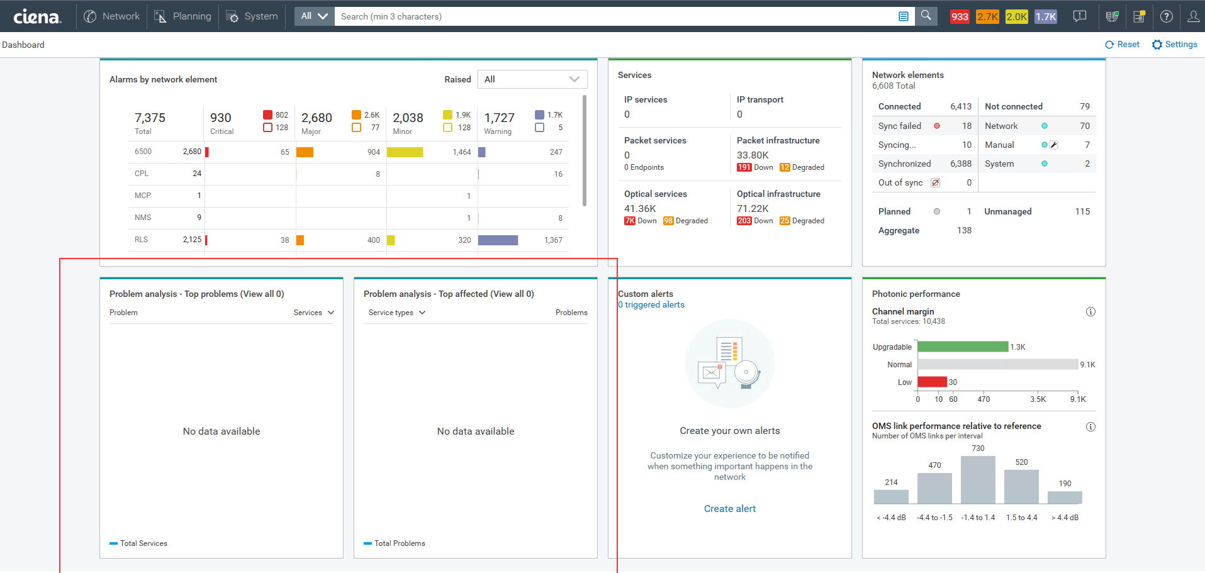Expand the Services column dropdown in Top problems
This screenshot has width=1205, height=573.
(x=314, y=313)
